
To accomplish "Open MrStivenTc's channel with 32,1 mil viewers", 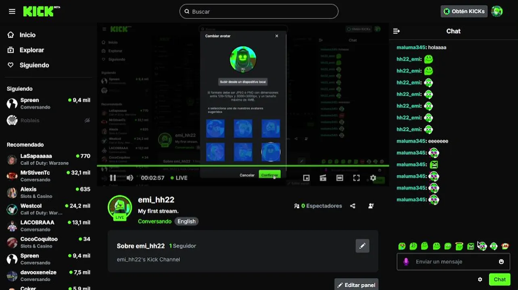I will pyautogui.click(x=48, y=176).
